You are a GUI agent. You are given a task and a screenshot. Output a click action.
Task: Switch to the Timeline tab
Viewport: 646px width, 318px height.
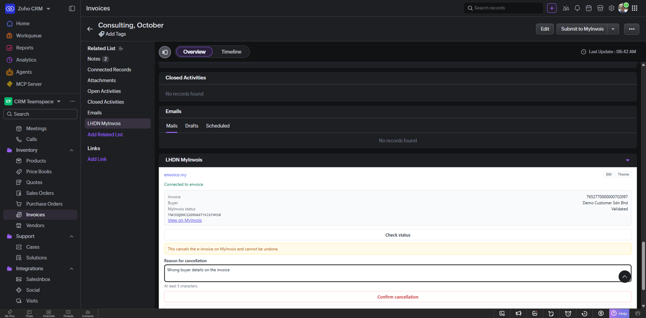tap(231, 52)
